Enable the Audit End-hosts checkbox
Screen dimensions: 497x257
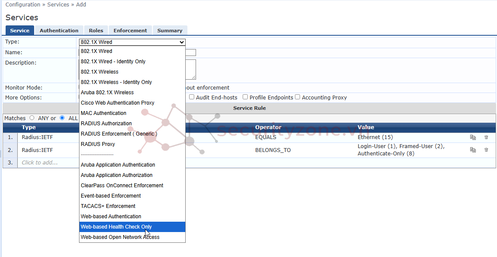click(x=192, y=97)
